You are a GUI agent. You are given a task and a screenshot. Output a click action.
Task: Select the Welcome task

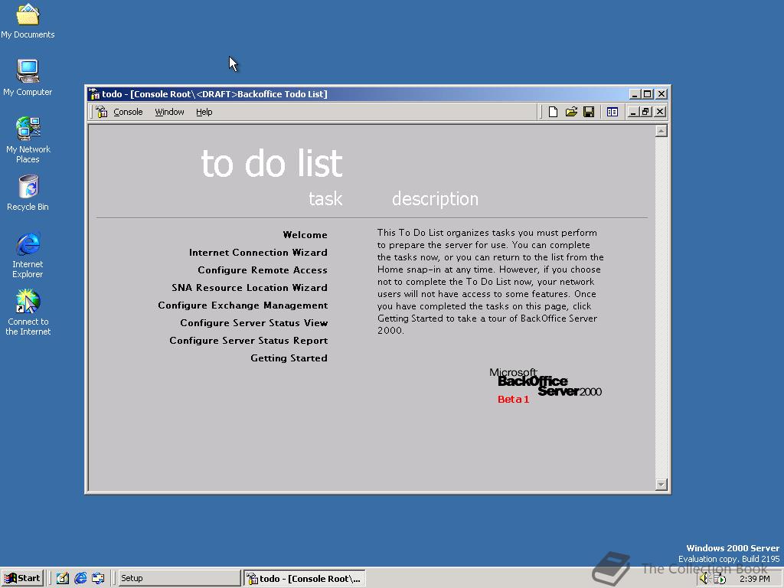tap(305, 234)
